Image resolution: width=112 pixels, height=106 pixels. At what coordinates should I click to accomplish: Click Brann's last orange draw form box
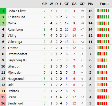108,97
